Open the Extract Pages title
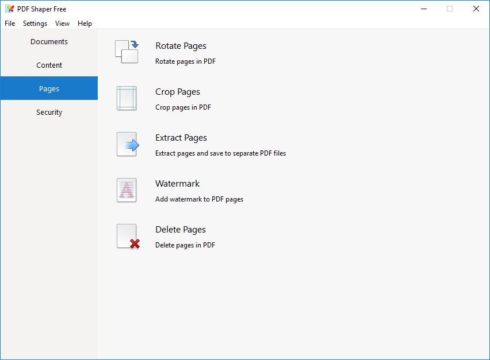490x360 pixels. [181, 138]
